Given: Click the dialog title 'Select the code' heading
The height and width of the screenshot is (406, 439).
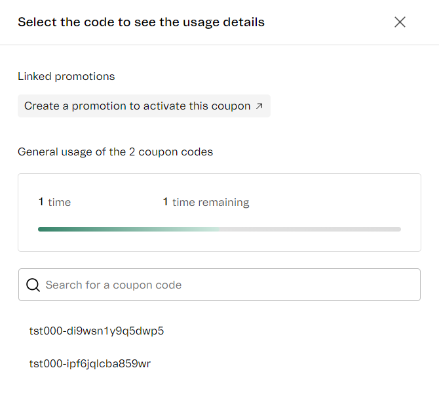Looking at the screenshot, I should pyautogui.click(x=141, y=22).
